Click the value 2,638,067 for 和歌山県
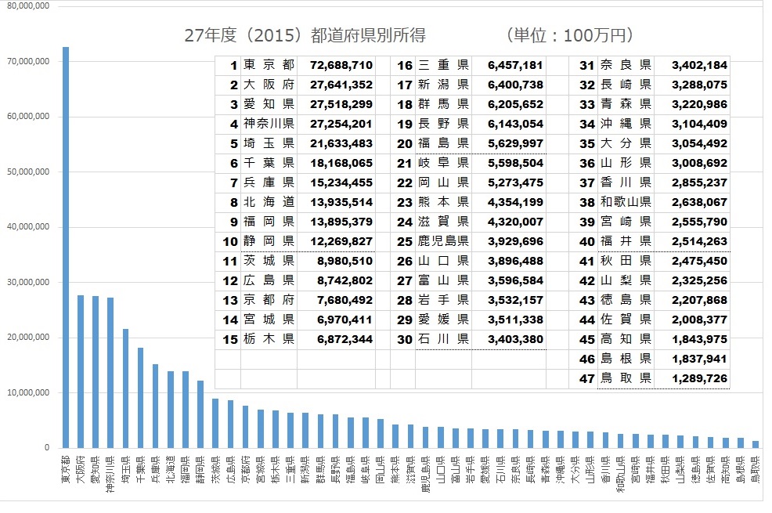 pos(699,202)
